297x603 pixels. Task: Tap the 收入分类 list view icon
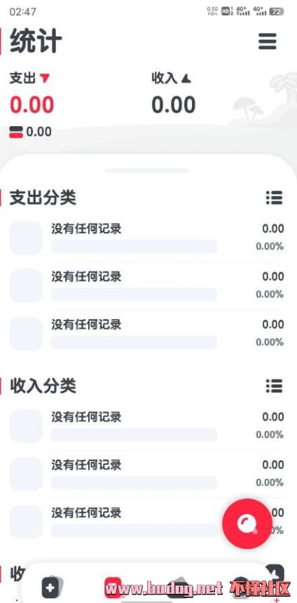coord(275,386)
